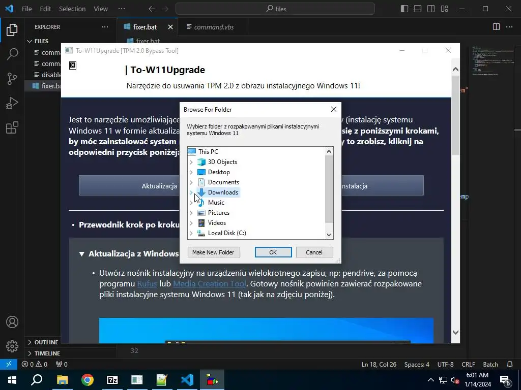The image size is (521, 390).
Task: Expand the Documents folder node
Action: coord(191,182)
